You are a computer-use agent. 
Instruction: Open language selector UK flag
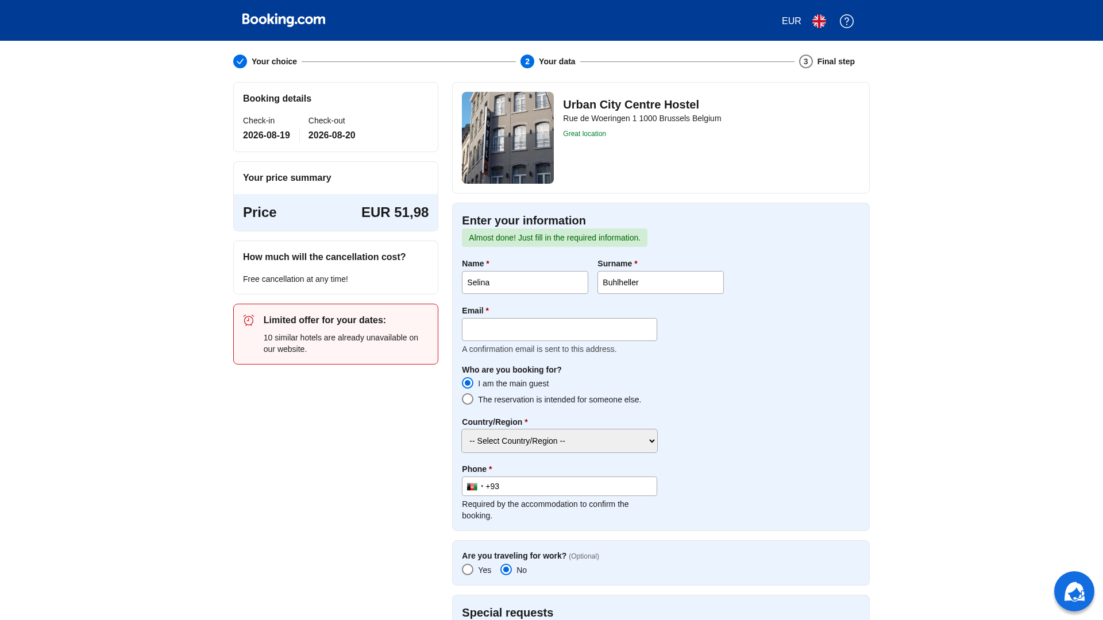[x=819, y=21]
